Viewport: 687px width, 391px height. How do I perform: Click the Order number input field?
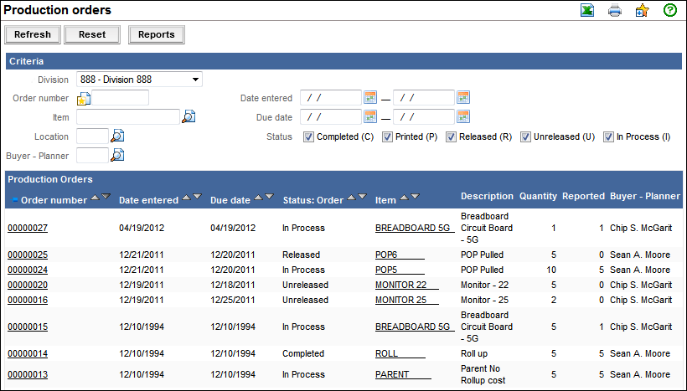coord(119,98)
